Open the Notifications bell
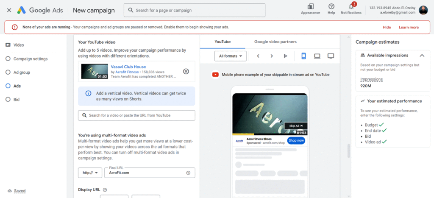 point(351,6)
